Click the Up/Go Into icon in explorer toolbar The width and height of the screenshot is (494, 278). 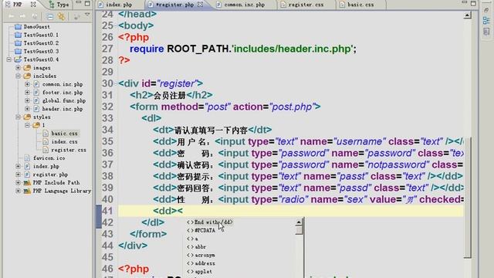tap(34, 16)
